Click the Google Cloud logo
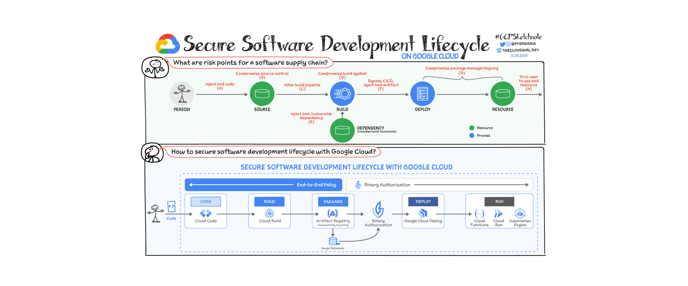The width and height of the screenshot is (688, 286). pyautogui.click(x=168, y=44)
